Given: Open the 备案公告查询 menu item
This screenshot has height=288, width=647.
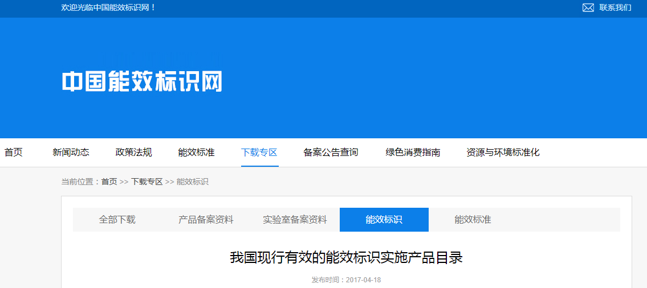Looking at the screenshot, I should (331, 153).
